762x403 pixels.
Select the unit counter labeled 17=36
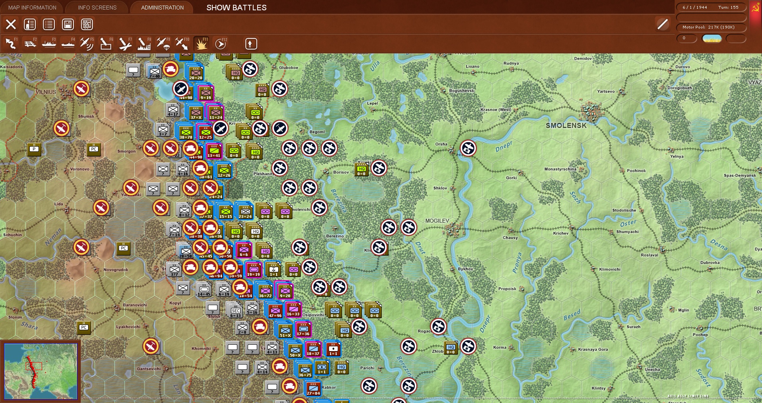303,329
